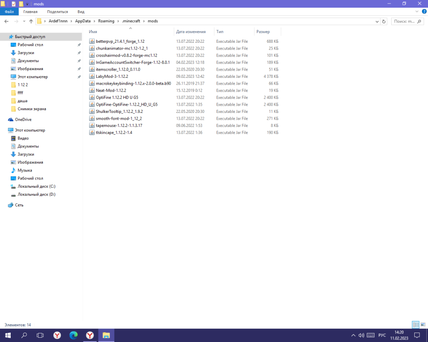Open folder 1 12 2 in sidebar
Viewport: 428px width, 342px height.
point(23,85)
